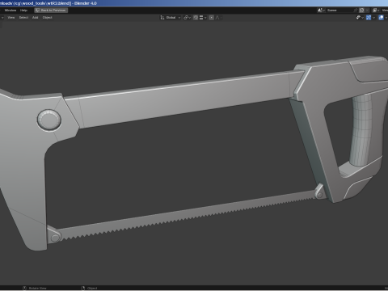The width and height of the screenshot is (388, 291).
Task: Click the Object status bar hint
Action: (x=89, y=288)
